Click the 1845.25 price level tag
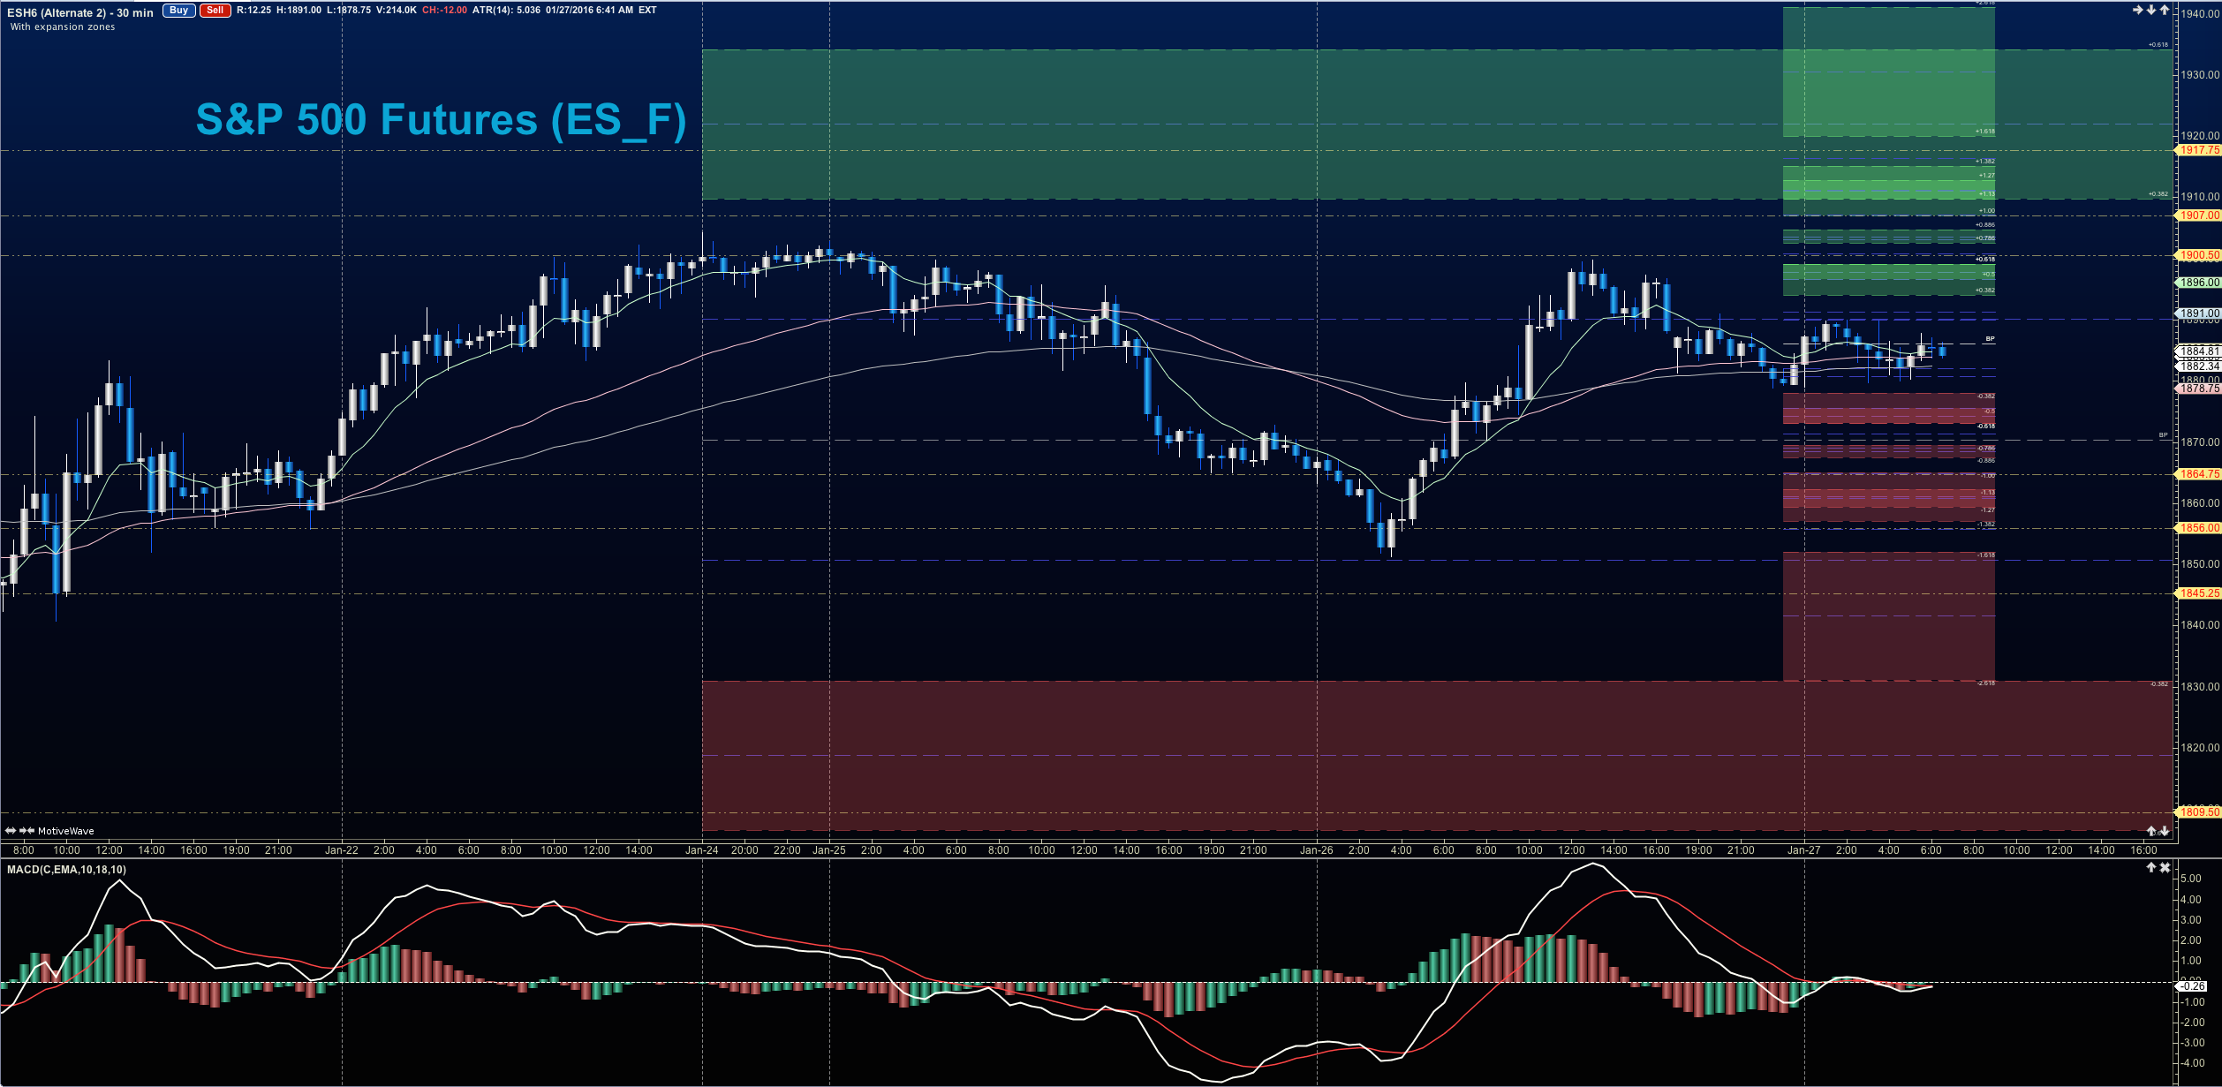Image resolution: width=2222 pixels, height=1087 pixels. click(2199, 593)
